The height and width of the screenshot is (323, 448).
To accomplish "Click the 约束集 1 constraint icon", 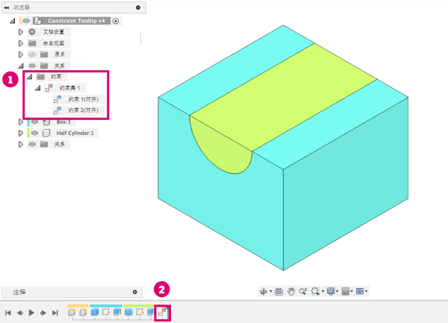I will tap(49, 88).
